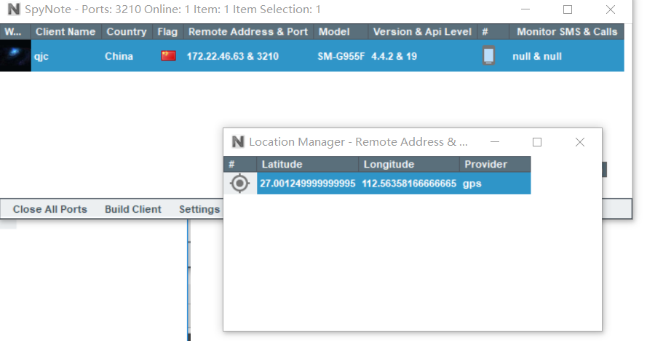Select latitude value 27.001249999999995

point(307,184)
